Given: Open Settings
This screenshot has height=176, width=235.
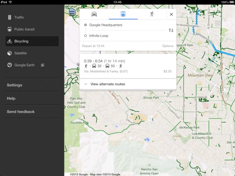Looking at the screenshot, I should tap(32, 85).
